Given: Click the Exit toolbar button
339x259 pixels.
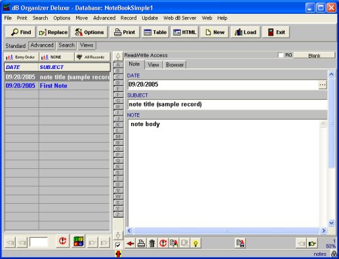Looking at the screenshot, I should 276,32.
